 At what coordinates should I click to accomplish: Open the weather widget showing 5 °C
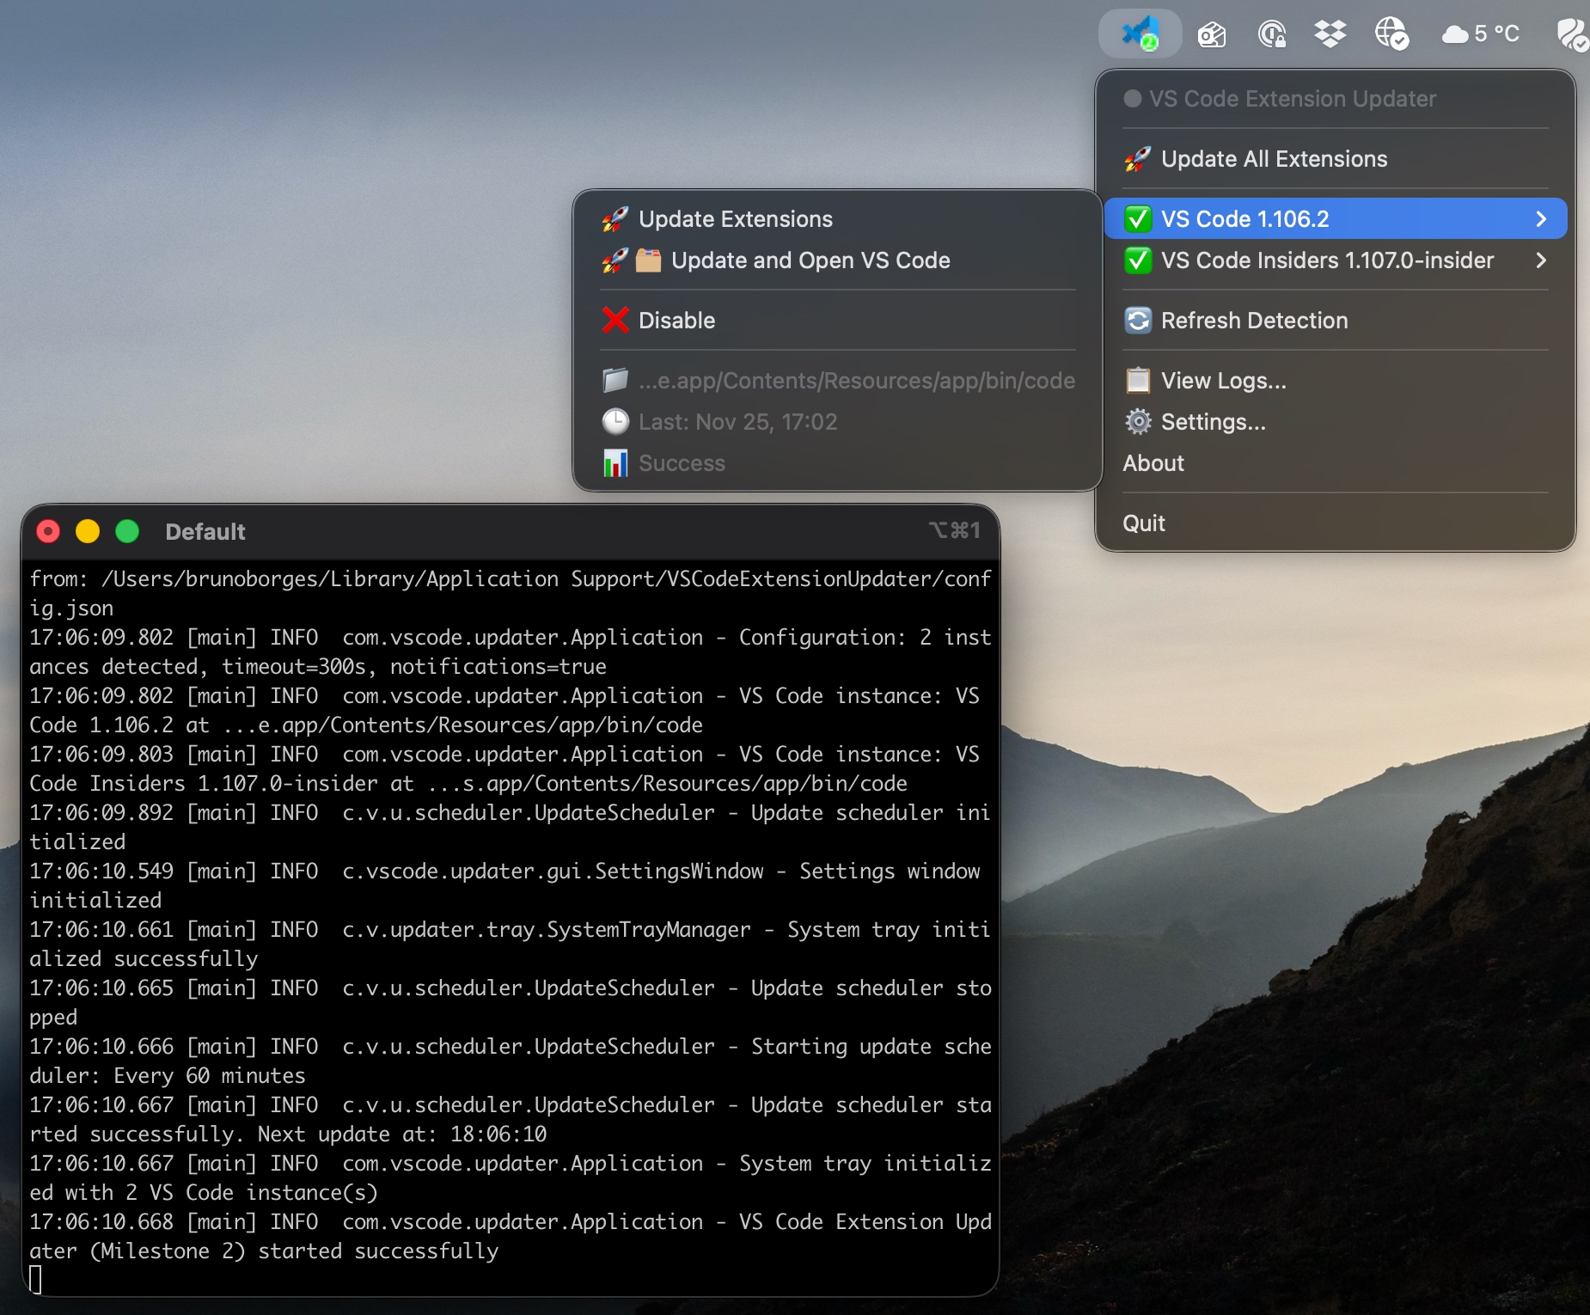tap(1480, 34)
